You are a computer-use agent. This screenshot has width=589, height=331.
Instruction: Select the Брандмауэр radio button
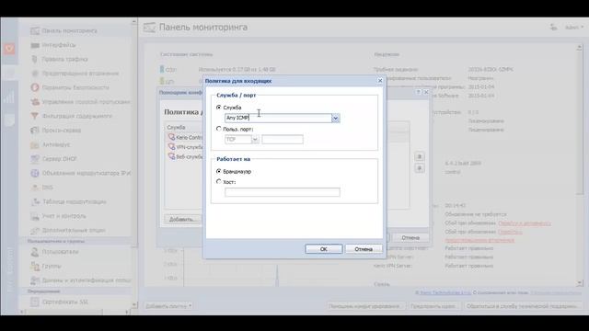[x=219, y=171]
